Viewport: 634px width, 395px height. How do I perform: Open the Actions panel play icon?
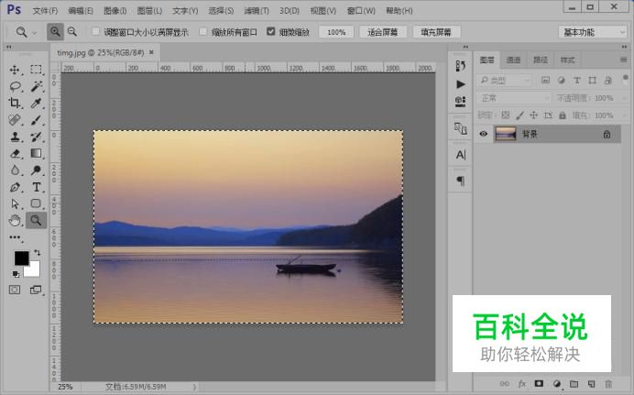click(x=461, y=84)
